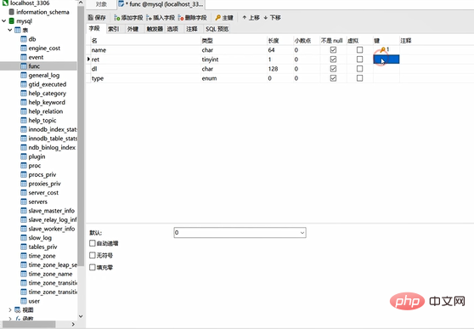The image size is (474, 329).
Task: Click the Insert Field (插入字段) icon
Action: pyautogui.click(x=149, y=18)
